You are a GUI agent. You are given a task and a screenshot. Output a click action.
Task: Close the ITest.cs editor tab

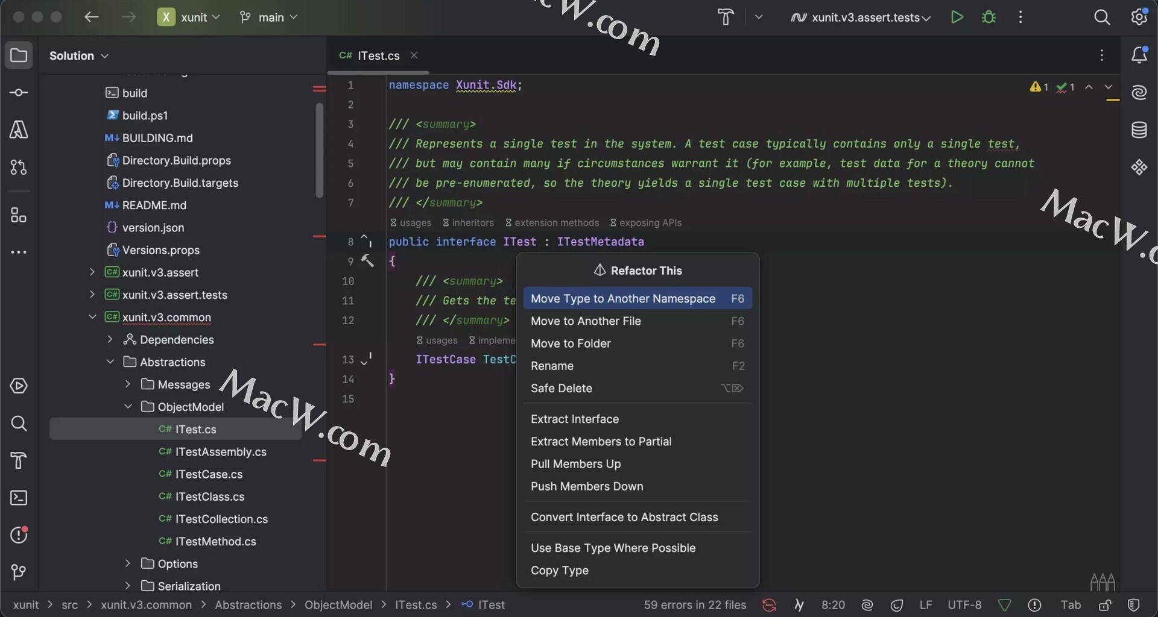(x=414, y=55)
